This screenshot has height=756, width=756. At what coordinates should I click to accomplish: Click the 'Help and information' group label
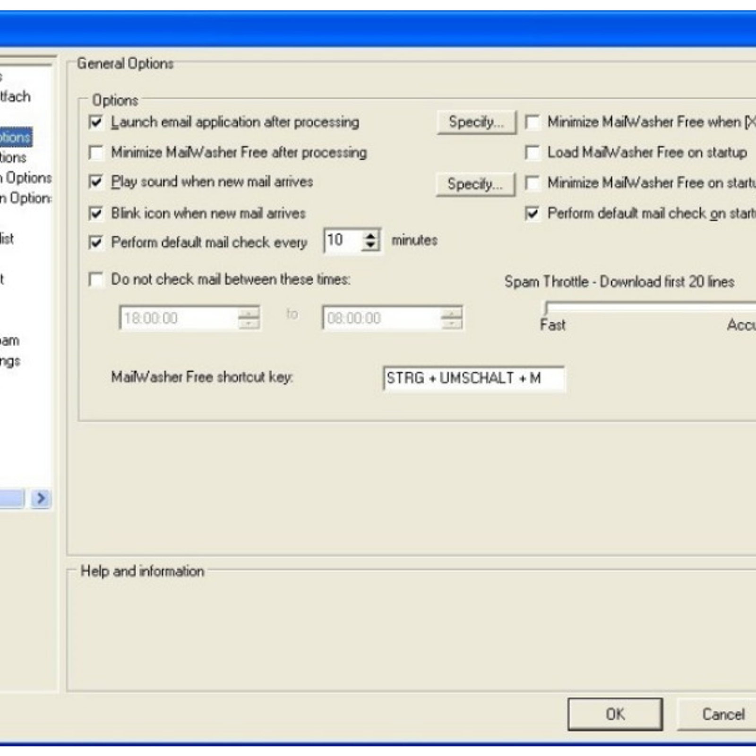(142, 571)
